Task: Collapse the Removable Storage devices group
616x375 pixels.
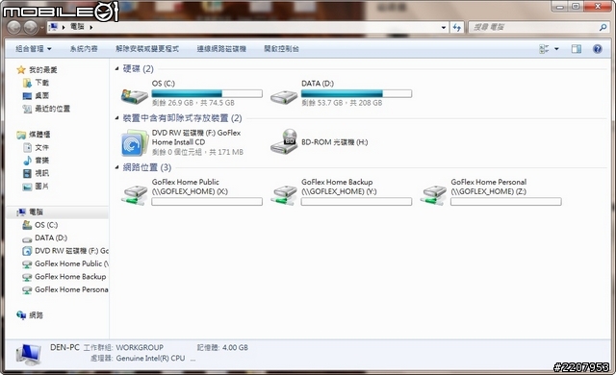Action: tap(116, 118)
